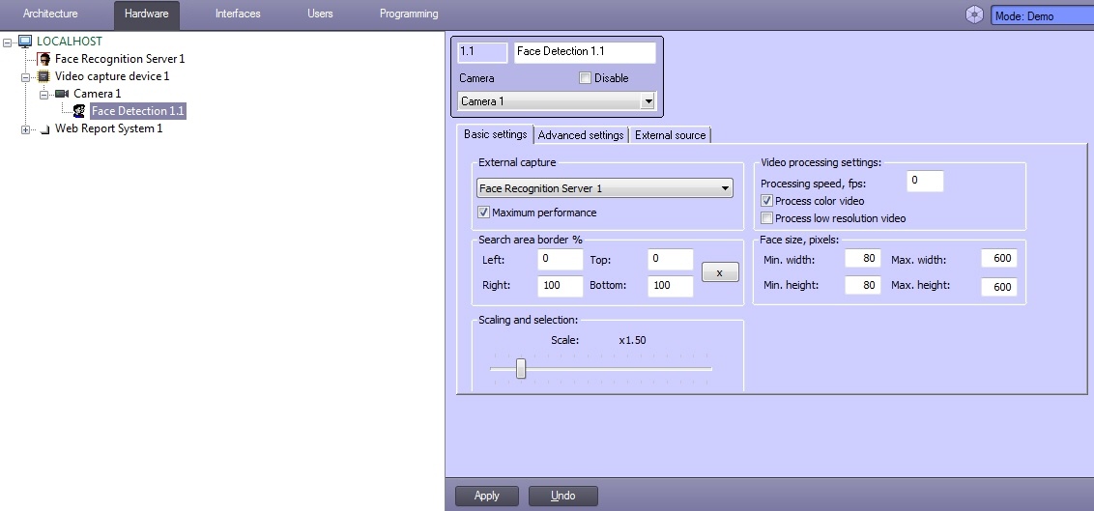Click the Face Detection 1.1 tree icon

pyautogui.click(x=79, y=111)
